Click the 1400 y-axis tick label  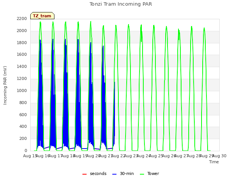click(x=22, y=66)
